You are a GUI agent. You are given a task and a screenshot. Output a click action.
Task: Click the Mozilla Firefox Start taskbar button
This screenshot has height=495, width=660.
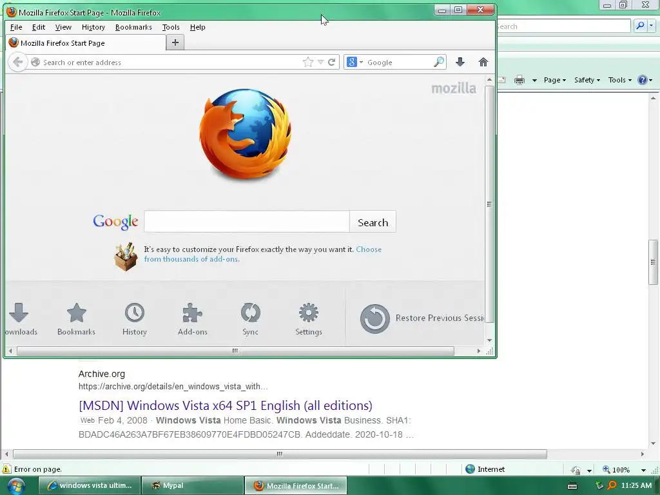[296, 485]
